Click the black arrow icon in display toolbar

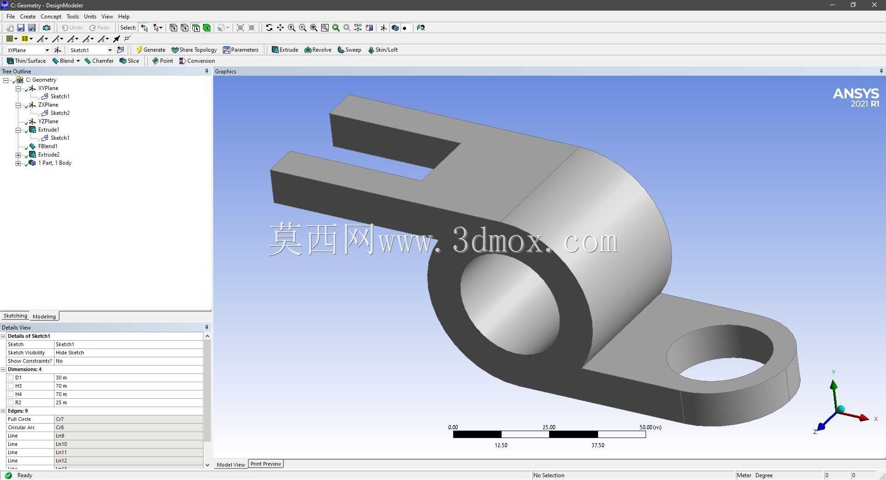click(117, 39)
